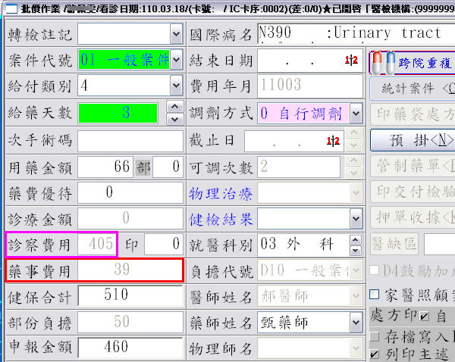Click the 預掛<N> button
The width and height of the screenshot is (455, 362).
(412, 139)
